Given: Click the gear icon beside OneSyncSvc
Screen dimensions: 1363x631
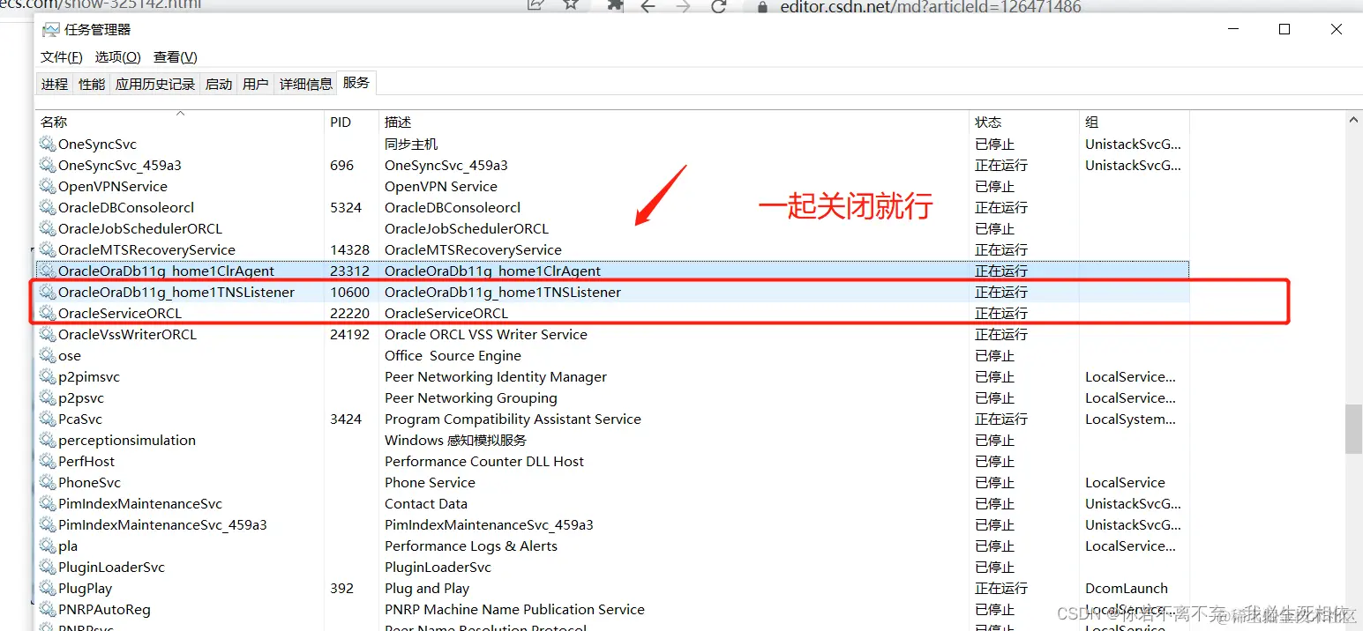Looking at the screenshot, I should click(48, 144).
